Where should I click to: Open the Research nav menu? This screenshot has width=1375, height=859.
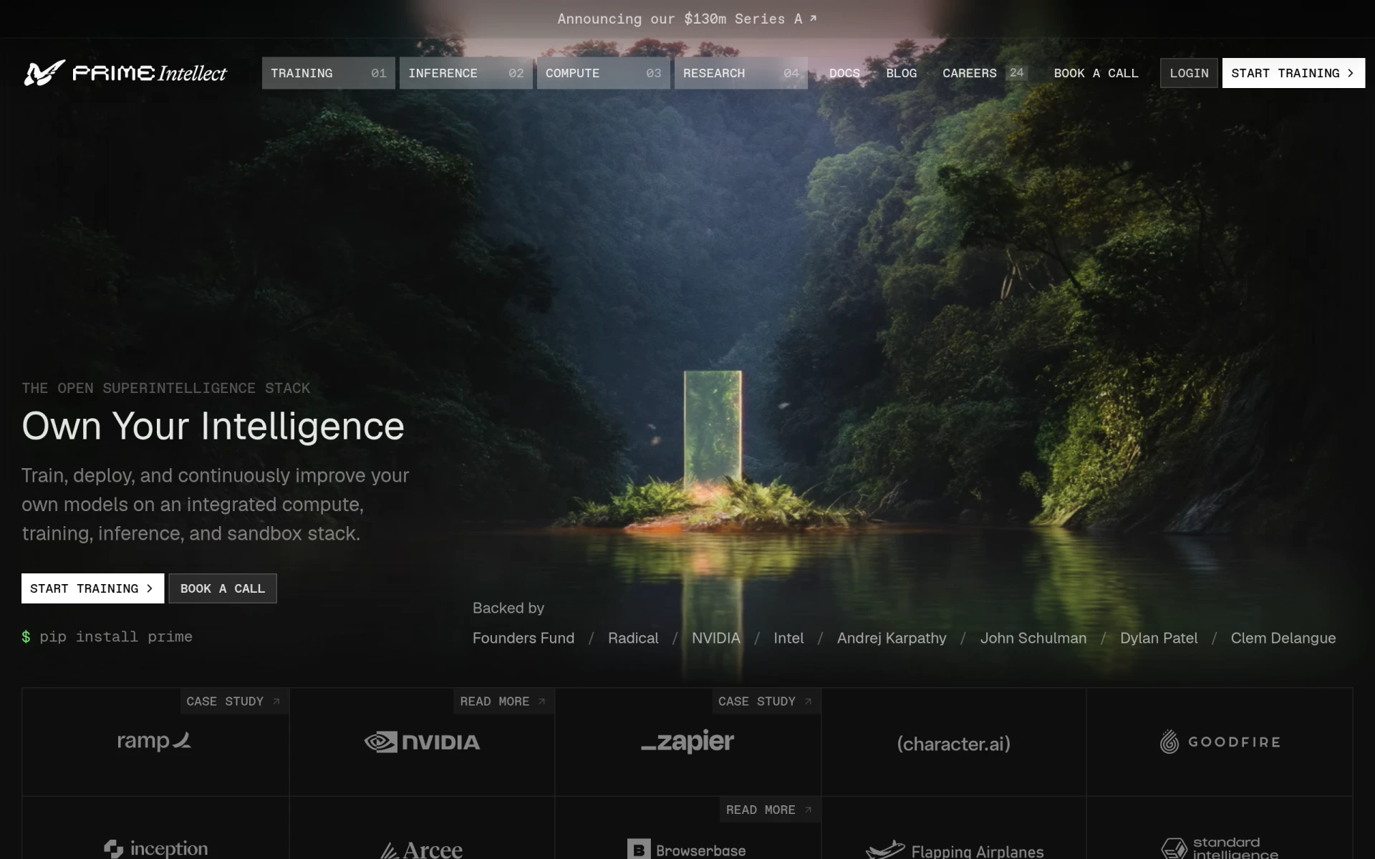click(x=740, y=73)
